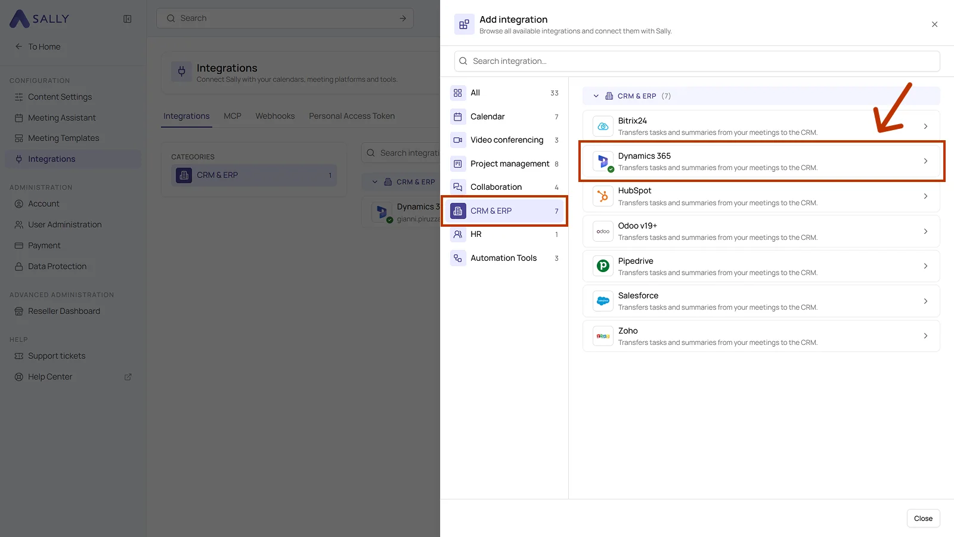The height and width of the screenshot is (537, 954).
Task: Open Zoho details via its chevron
Action: point(925,336)
